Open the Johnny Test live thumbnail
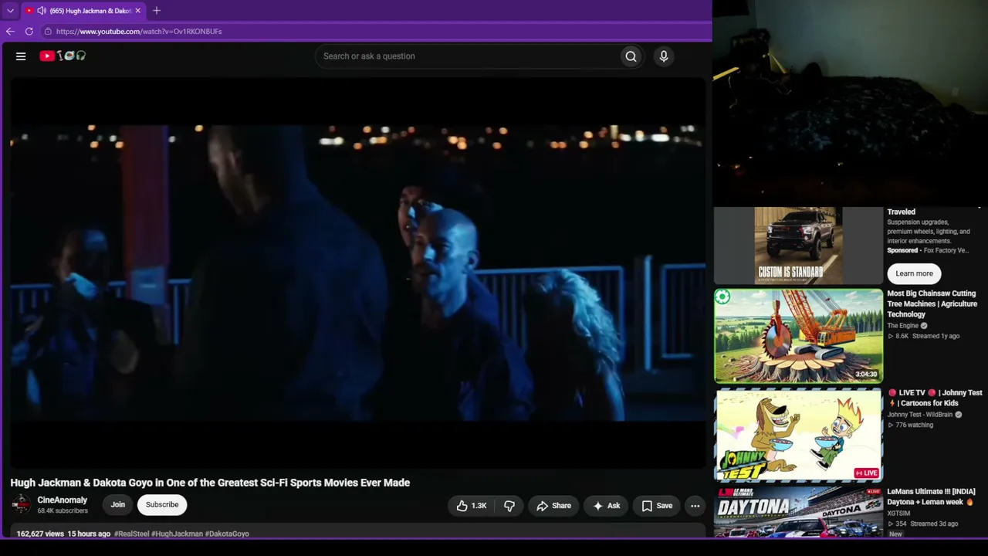The height and width of the screenshot is (556, 988). tap(798, 435)
